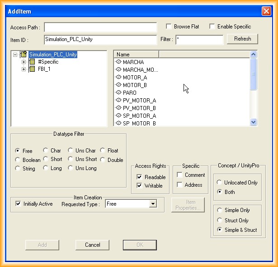Click the Cancel button
The width and height of the screenshot is (278, 267).
click(x=93, y=245)
